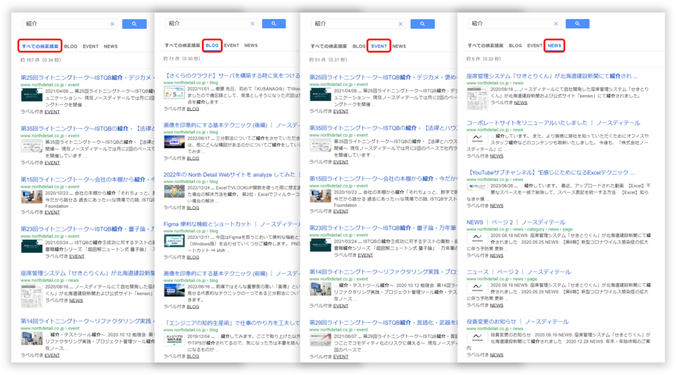Open 2022年の North Detail Webサイト analyze blog result
The width and height of the screenshot is (676, 375).
point(232,174)
